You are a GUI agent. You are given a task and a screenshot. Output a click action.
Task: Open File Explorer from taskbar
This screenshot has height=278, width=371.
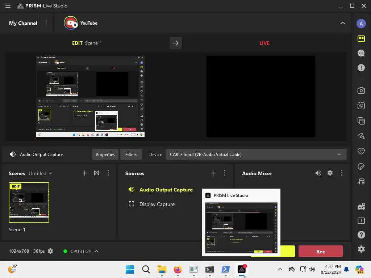(x=162, y=269)
